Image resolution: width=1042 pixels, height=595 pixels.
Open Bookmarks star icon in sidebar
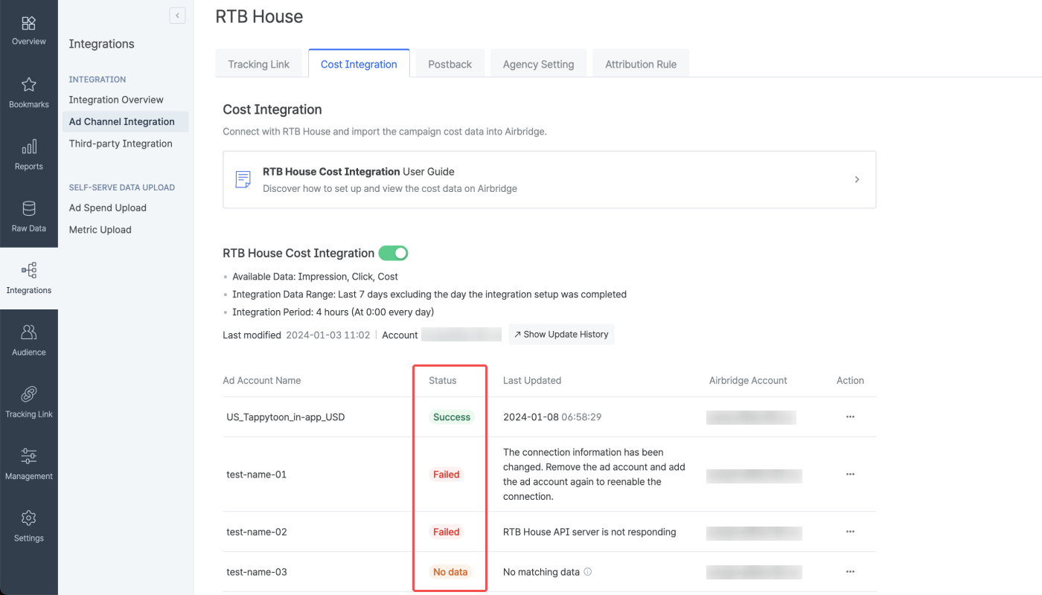tap(28, 85)
